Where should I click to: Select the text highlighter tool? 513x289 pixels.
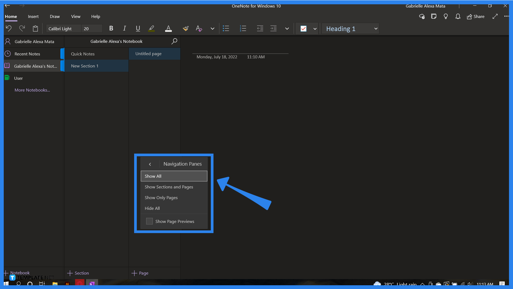(x=151, y=28)
